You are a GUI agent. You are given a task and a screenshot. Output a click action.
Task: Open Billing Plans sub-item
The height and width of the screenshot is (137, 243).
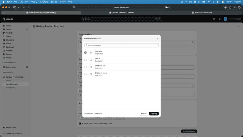coord(11,88)
